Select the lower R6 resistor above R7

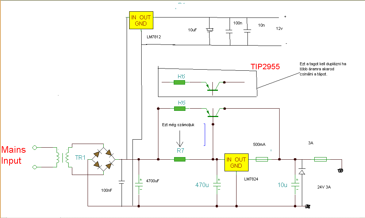(x=180, y=109)
